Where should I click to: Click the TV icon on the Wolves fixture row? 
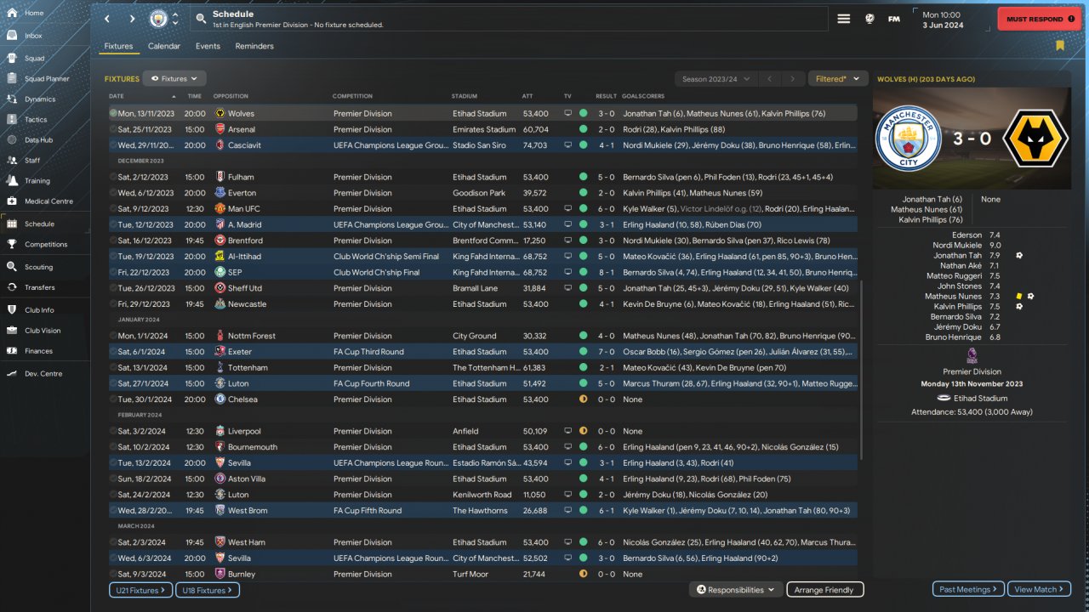pos(567,113)
